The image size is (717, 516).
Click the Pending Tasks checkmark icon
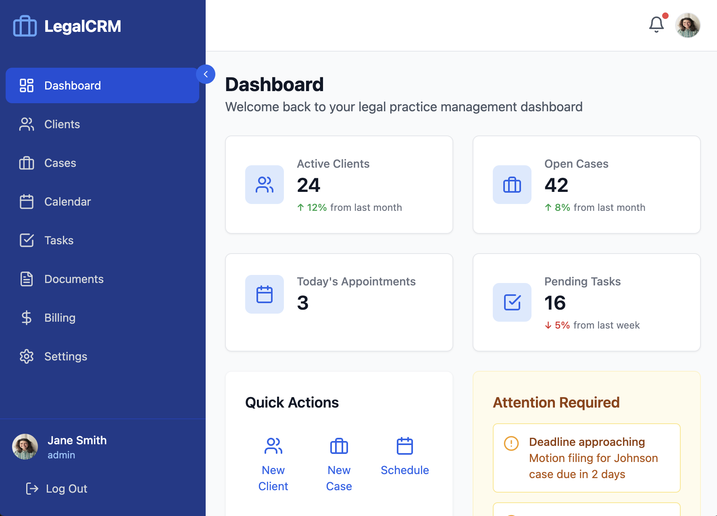point(512,302)
